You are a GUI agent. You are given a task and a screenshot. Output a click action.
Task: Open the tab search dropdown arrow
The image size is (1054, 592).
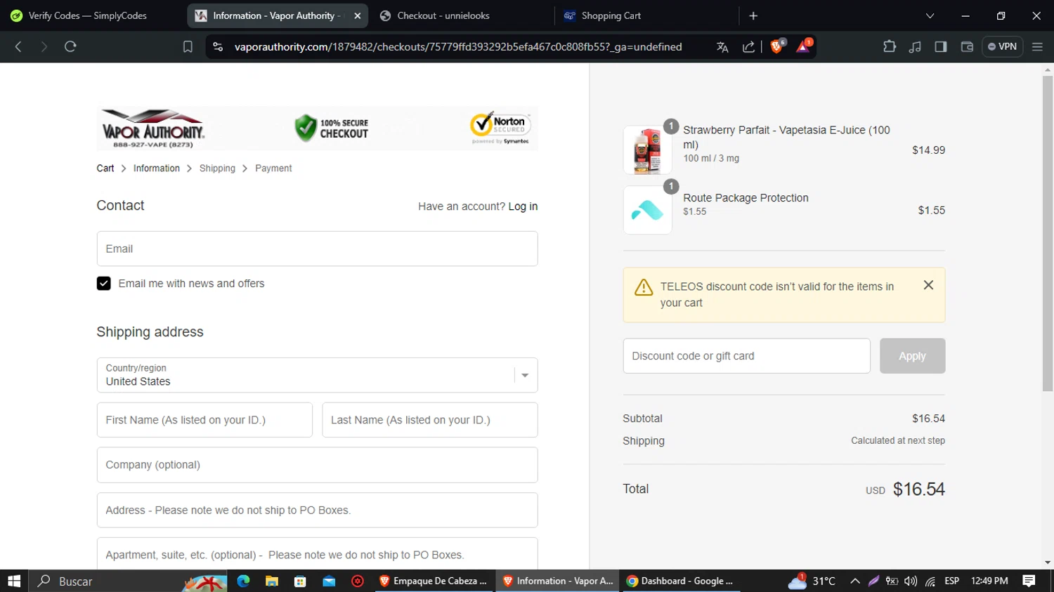(930, 15)
